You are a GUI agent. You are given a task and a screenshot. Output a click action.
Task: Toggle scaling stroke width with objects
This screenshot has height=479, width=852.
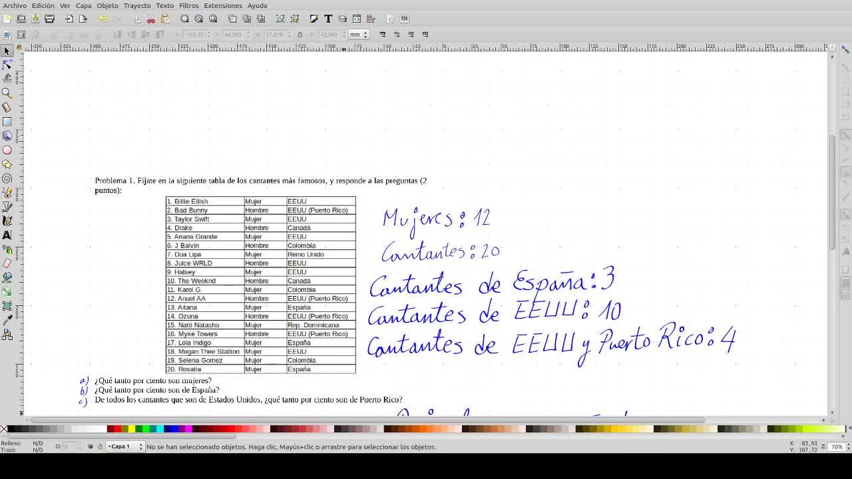click(x=383, y=35)
